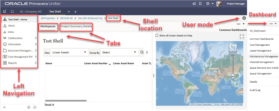Click the search magnifier next to Group By
The height and width of the screenshot is (111, 279).
coord(142,52)
